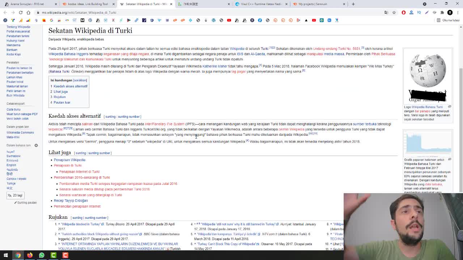The width and height of the screenshot is (463, 260).
Task: Open the Extensions puzzle piece menu
Action: click(x=442, y=12)
